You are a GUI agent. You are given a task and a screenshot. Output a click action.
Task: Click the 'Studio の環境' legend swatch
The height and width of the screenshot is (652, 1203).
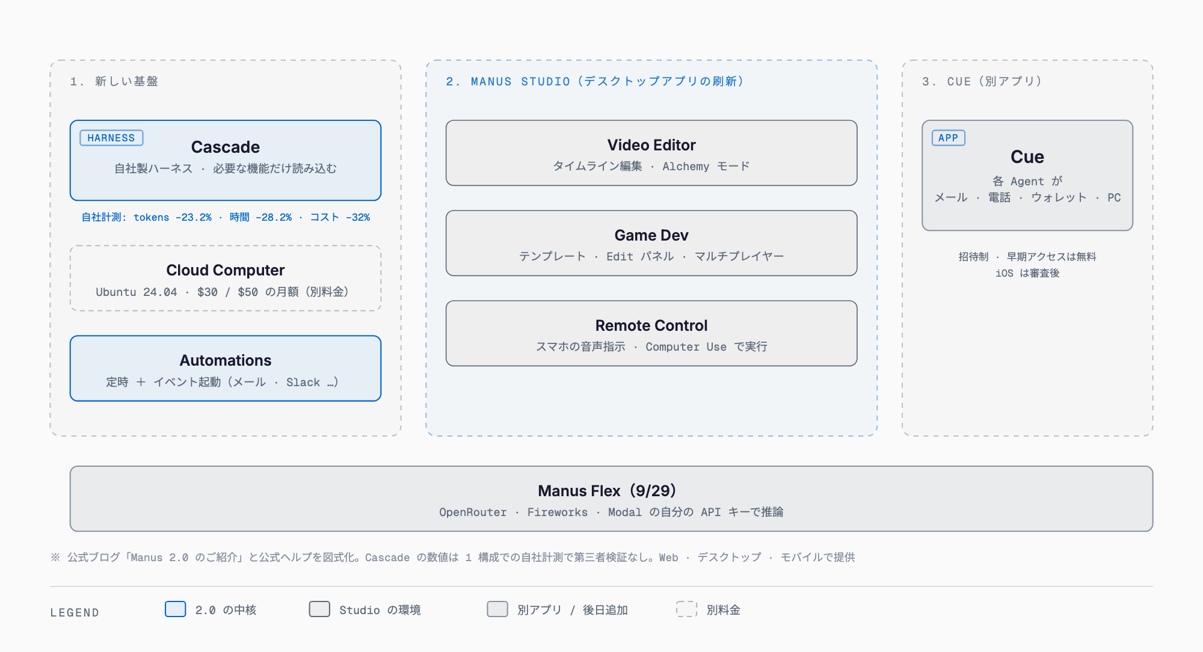[x=319, y=609]
